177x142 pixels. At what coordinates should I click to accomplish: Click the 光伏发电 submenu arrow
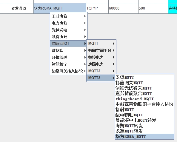click(85, 30)
